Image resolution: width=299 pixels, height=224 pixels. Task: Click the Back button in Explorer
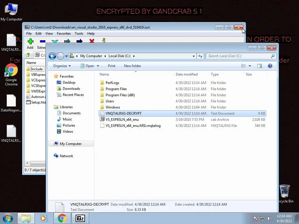[x=53, y=56]
